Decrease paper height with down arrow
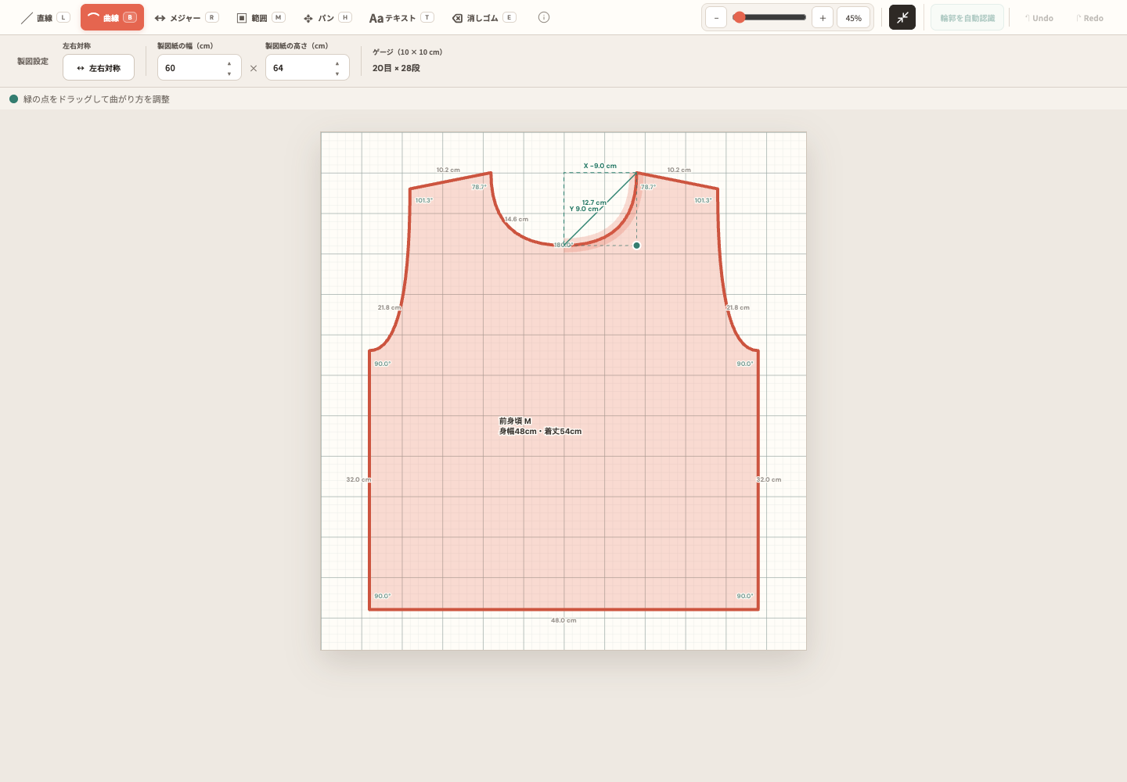This screenshot has height=782, width=1127. 337,74
